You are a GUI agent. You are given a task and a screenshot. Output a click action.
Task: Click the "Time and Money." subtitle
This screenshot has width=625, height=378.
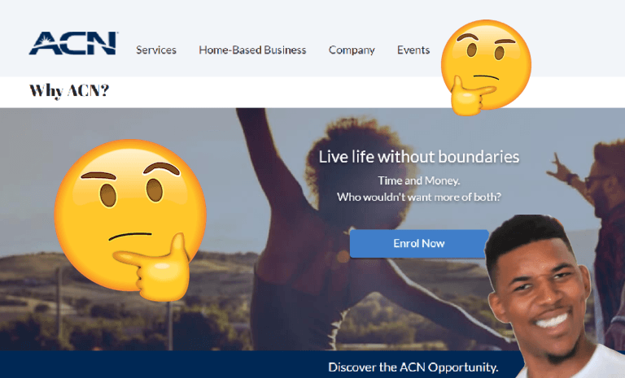[x=419, y=180]
